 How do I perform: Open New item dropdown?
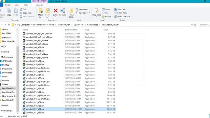point(82,10)
